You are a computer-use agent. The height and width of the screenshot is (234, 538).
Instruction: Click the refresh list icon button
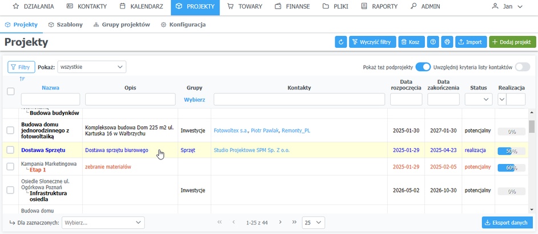click(341, 42)
